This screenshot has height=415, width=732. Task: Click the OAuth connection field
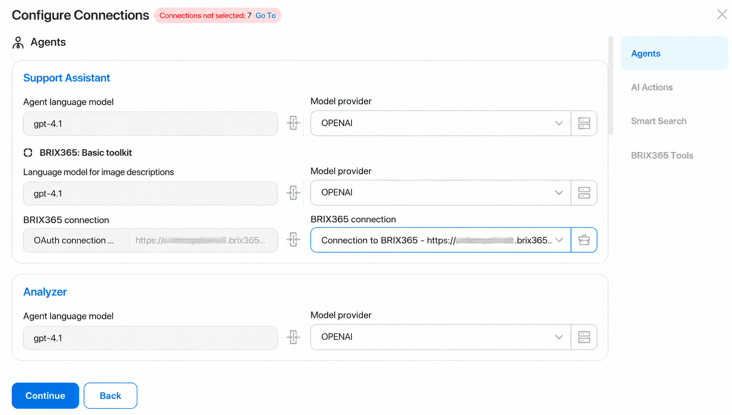click(150, 240)
